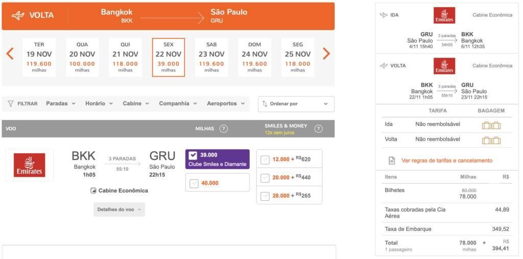Select 12.000 + R$620 option
The width and height of the screenshot is (523, 259).
265,159
